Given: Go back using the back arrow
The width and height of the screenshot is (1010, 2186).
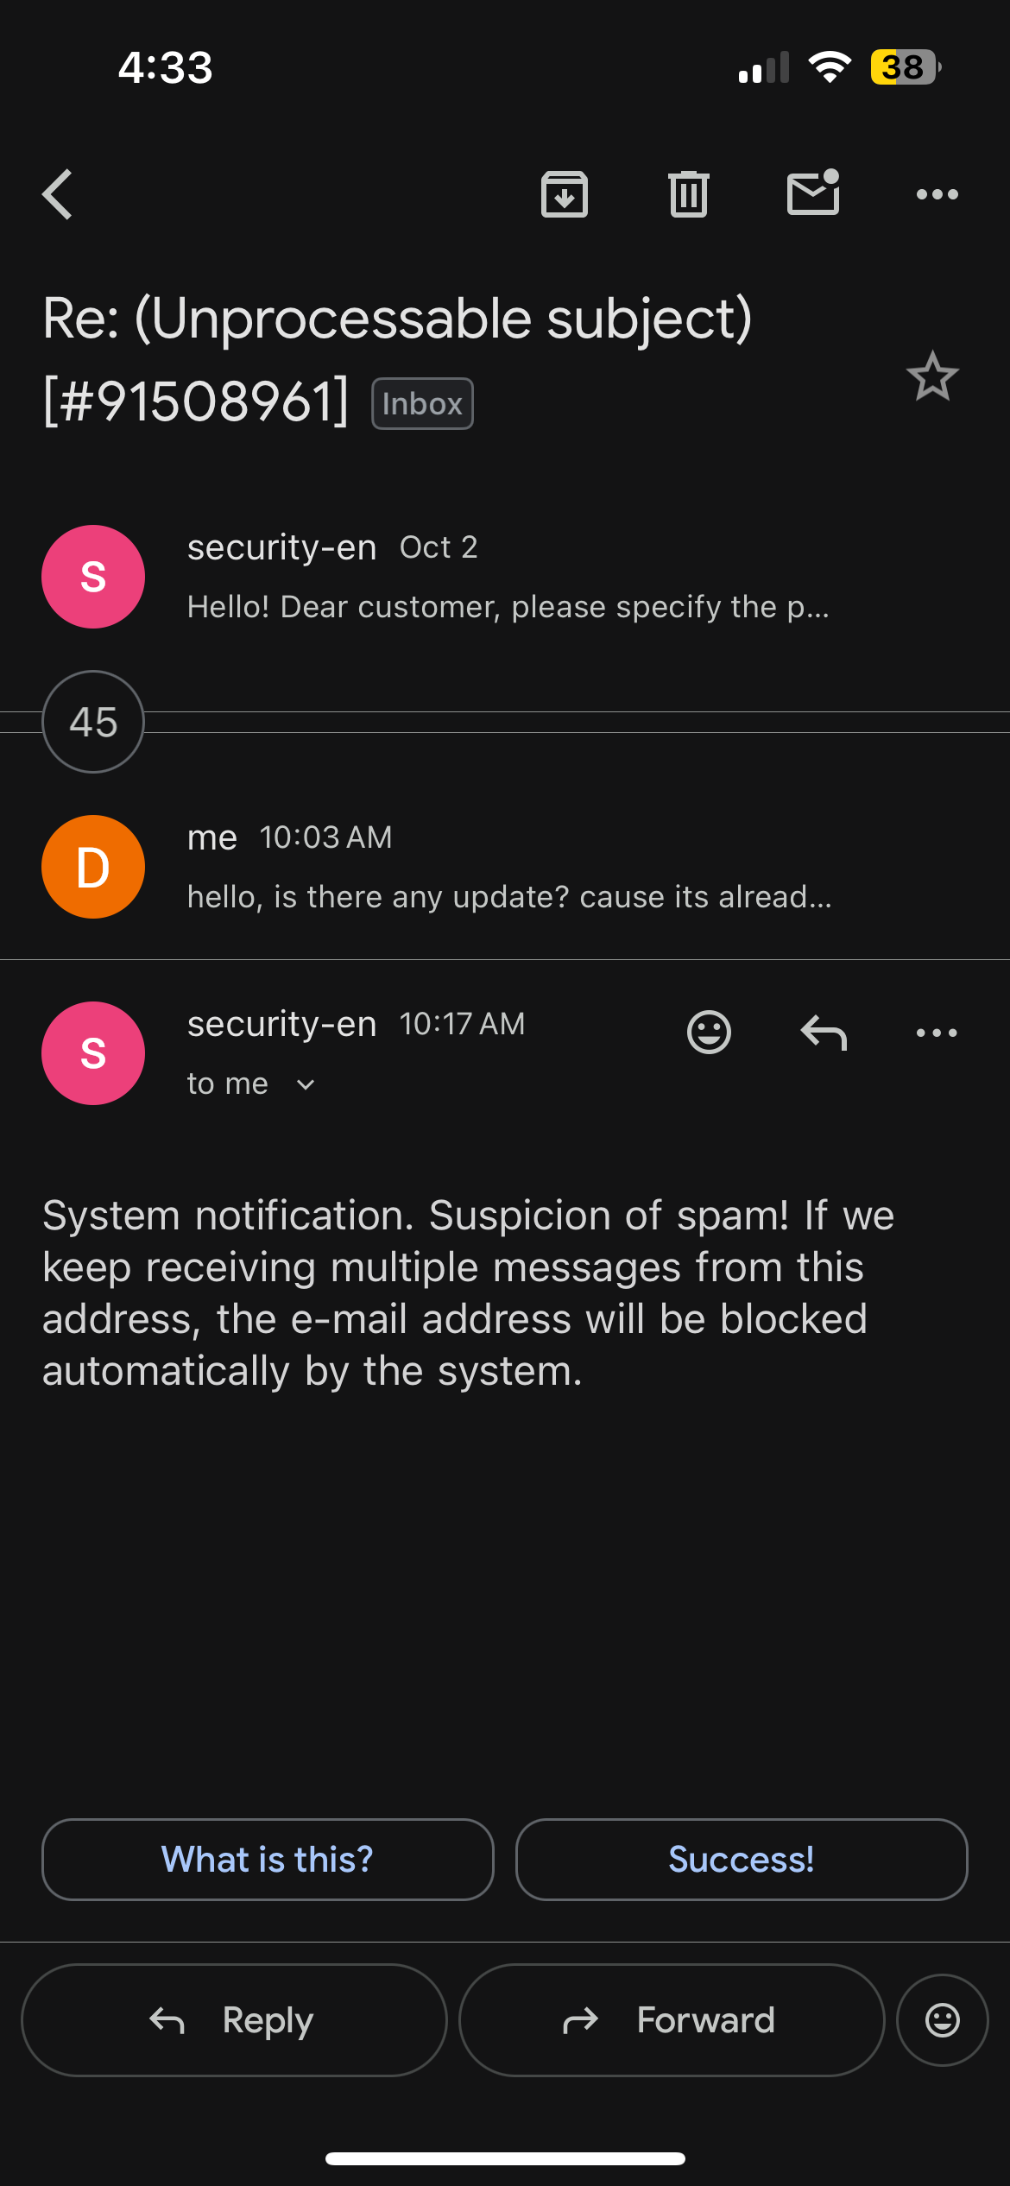Looking at the screenshot, I should click(58, 194).
